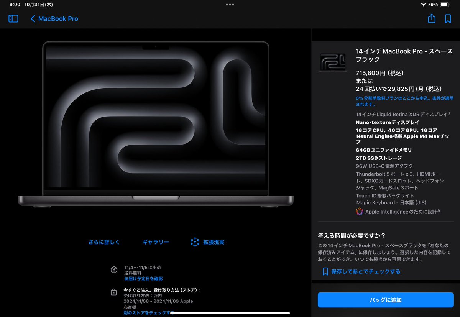Tap the MacBook Pro thumbnail in summary
The width and height of the screenshot is (460, 317).
click(x=333, y=62)
